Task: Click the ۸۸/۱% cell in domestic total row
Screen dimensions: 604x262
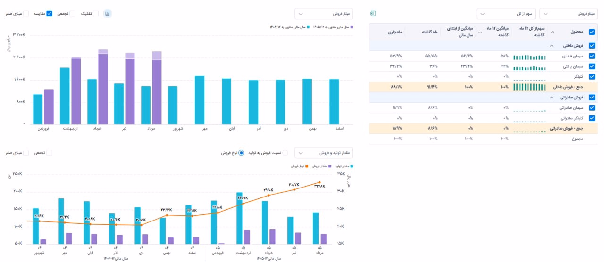Action: coord(396,87)
